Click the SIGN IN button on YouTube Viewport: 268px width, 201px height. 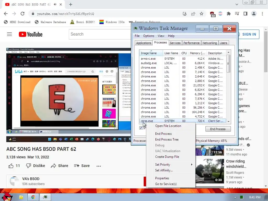pyautogui.click(x=249, y=34)
